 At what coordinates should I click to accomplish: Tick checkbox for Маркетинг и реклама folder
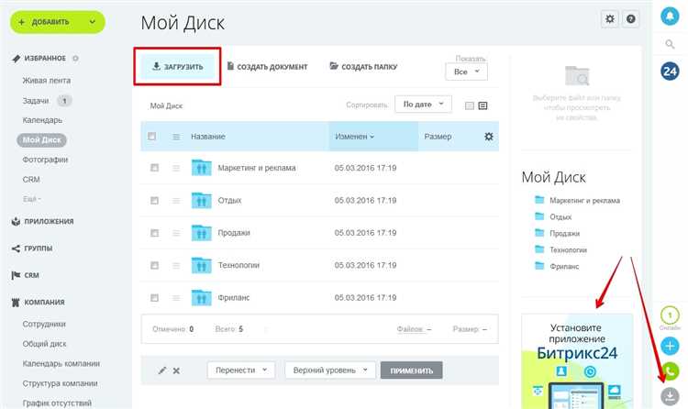click(154, 168)
